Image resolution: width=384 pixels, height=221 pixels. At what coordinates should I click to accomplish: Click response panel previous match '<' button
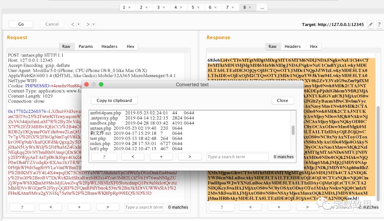pyautogui.click(x=250, y=207)
